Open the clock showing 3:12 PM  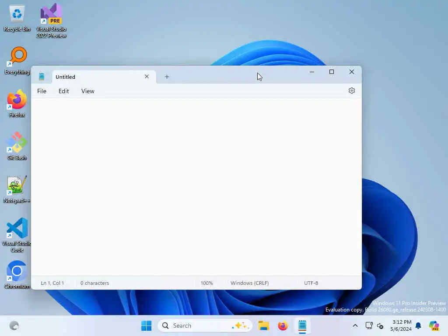pos(401,325)
